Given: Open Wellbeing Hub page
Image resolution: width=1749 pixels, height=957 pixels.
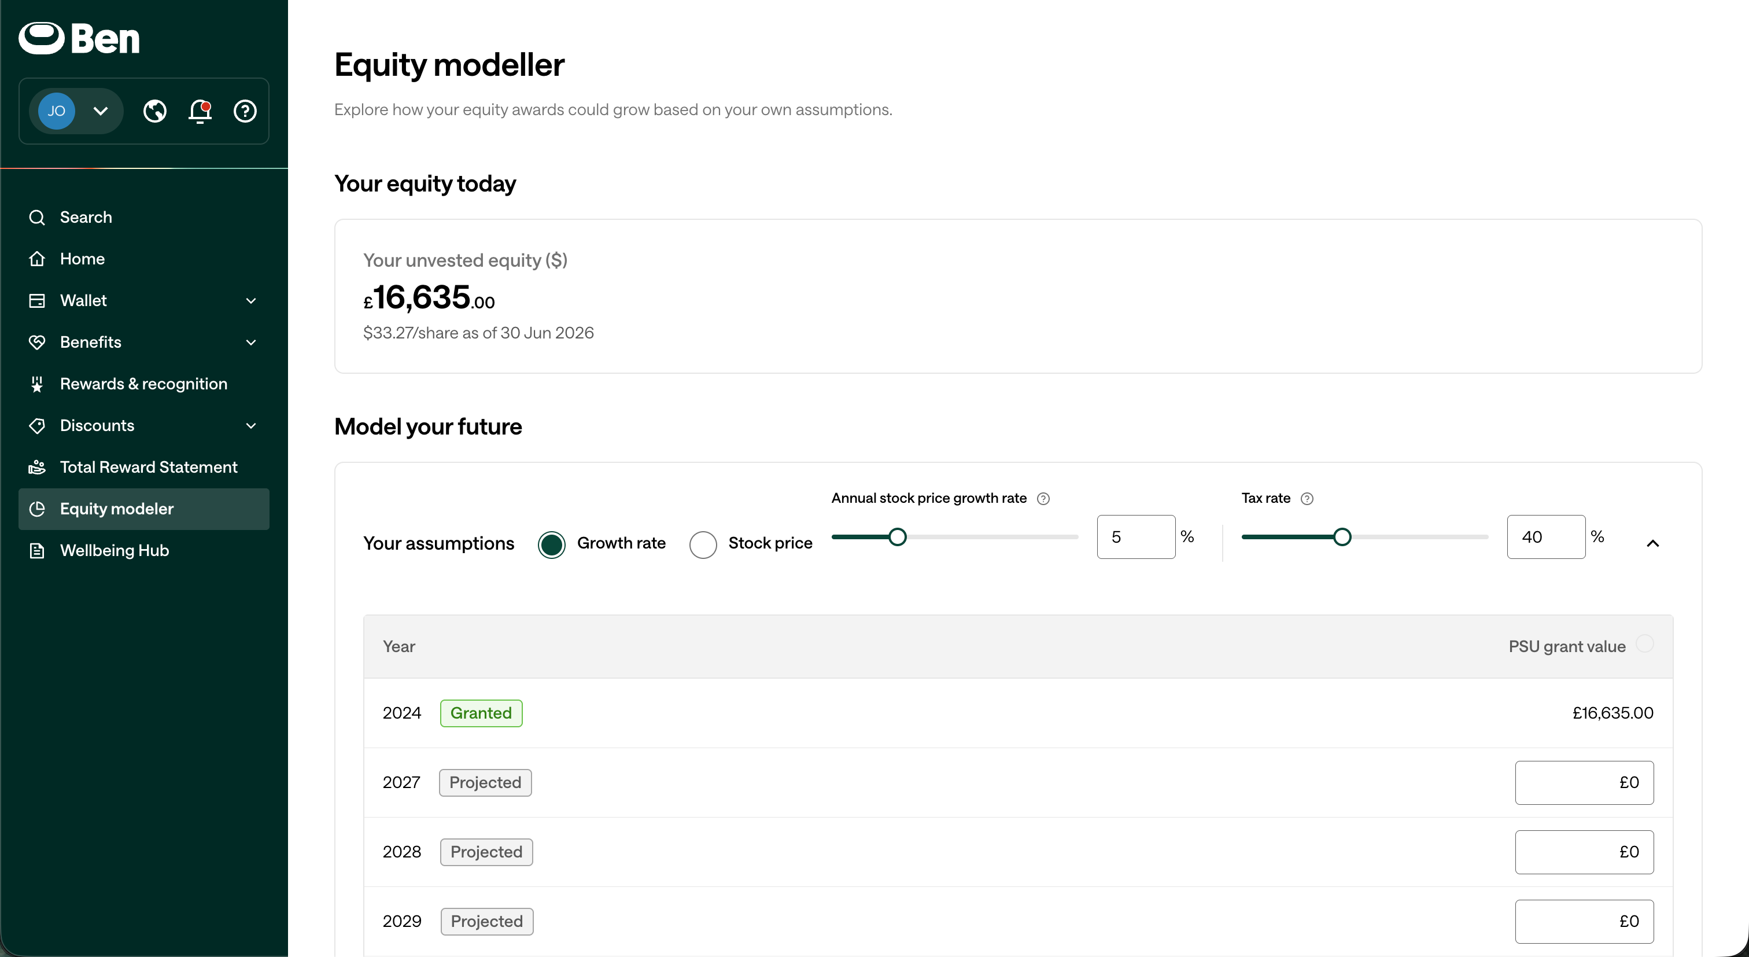Looking at the screenshot, I should (x=144, y=550).
